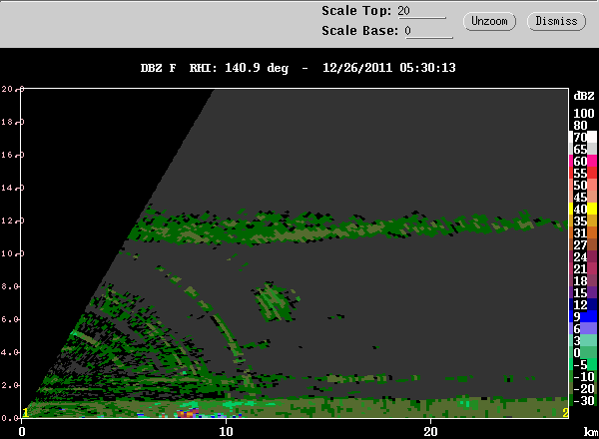Pick the 55 dBZ red legend swatch
The height and width of the screenshot is (439, 599).
[x=592, y=173]
